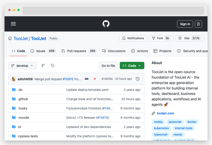
Task: Expand commit message ellipsis button
Action: 87,79
